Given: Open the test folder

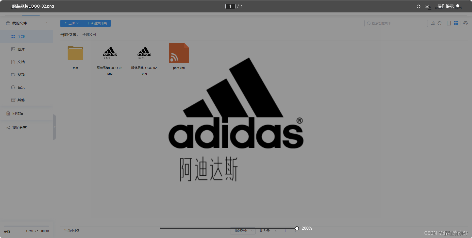Looking at the screenshot, I should [x=75, y=53].
